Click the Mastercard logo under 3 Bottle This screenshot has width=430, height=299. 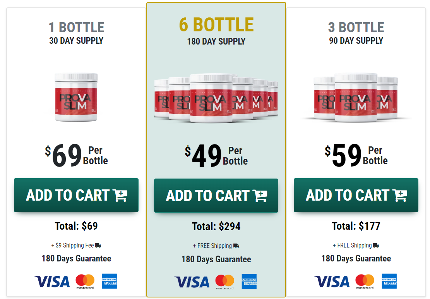click(365, 282)
